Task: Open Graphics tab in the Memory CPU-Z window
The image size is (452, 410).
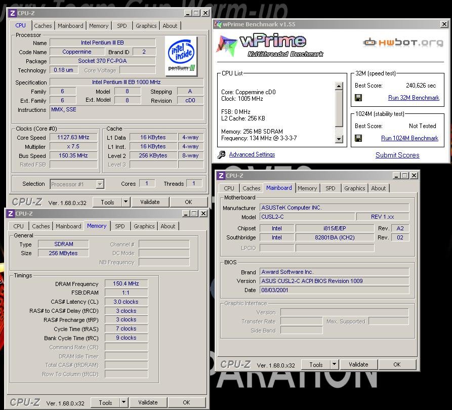Action: (x=144, y=226)
